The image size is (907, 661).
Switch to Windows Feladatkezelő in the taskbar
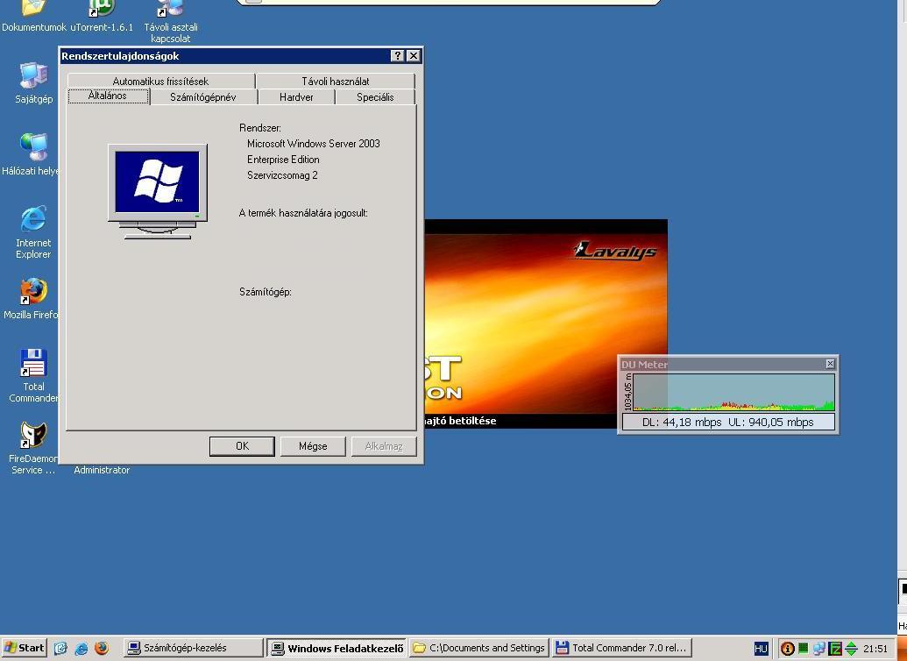[337, 649]
